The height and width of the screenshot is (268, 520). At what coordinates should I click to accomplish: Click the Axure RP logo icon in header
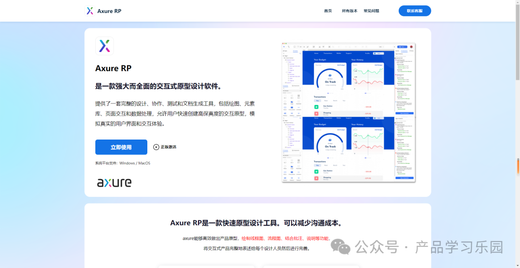(90, 11)
